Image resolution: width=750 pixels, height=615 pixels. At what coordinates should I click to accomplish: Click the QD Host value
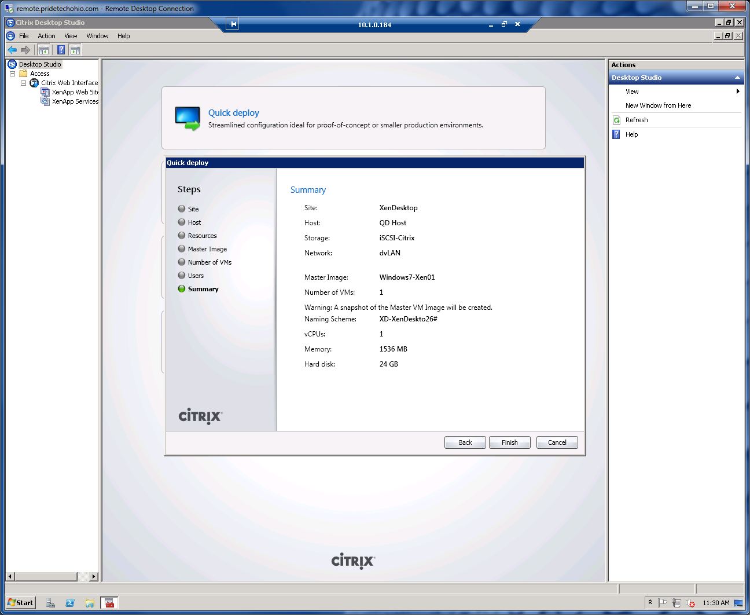click(393, 223)
